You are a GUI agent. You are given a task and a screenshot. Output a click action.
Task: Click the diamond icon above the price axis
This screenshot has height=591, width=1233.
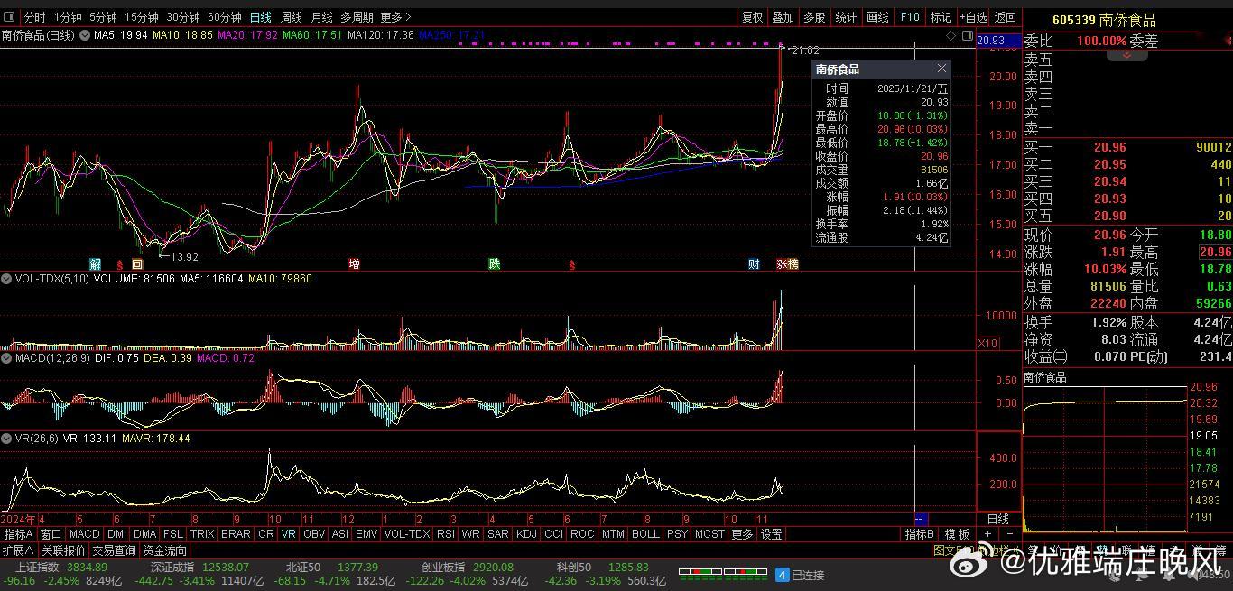tap(950, 35)
